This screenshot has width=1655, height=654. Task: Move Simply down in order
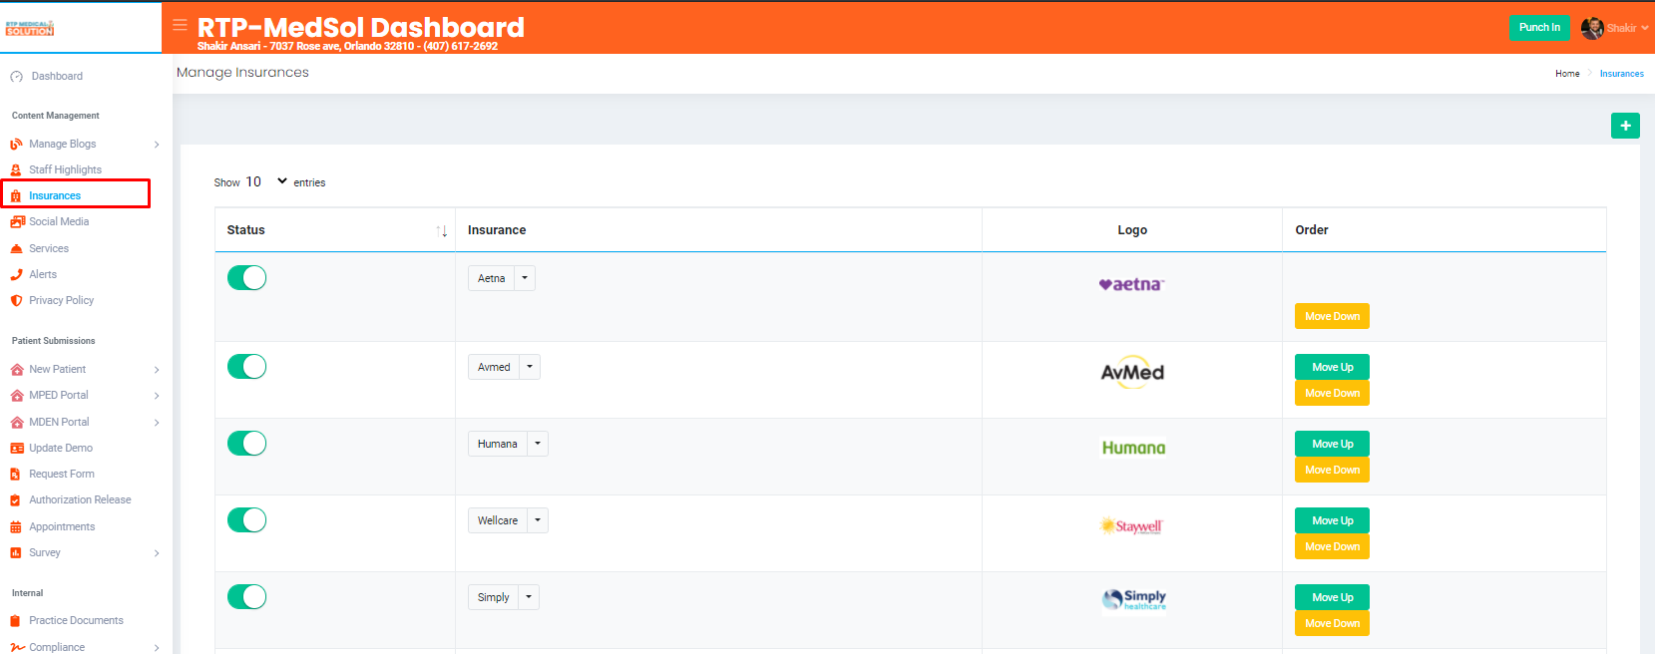click(1332, 623)
